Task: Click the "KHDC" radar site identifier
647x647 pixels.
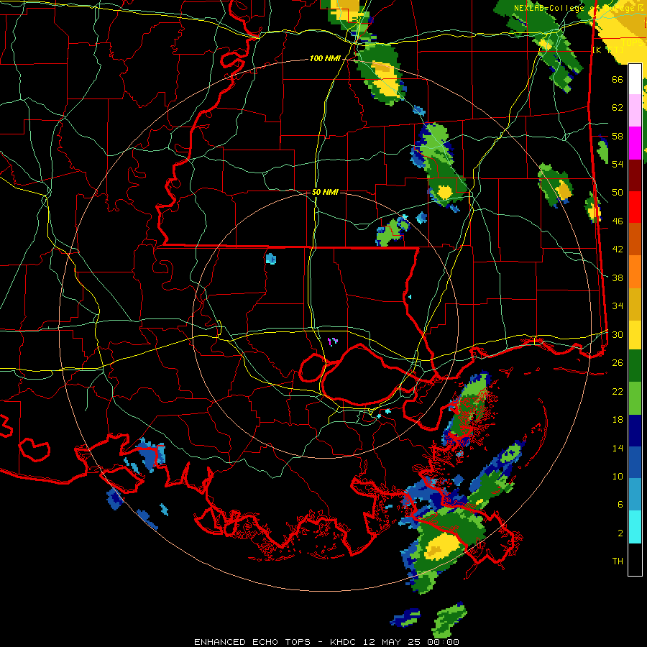Action: tap(342, 642)
